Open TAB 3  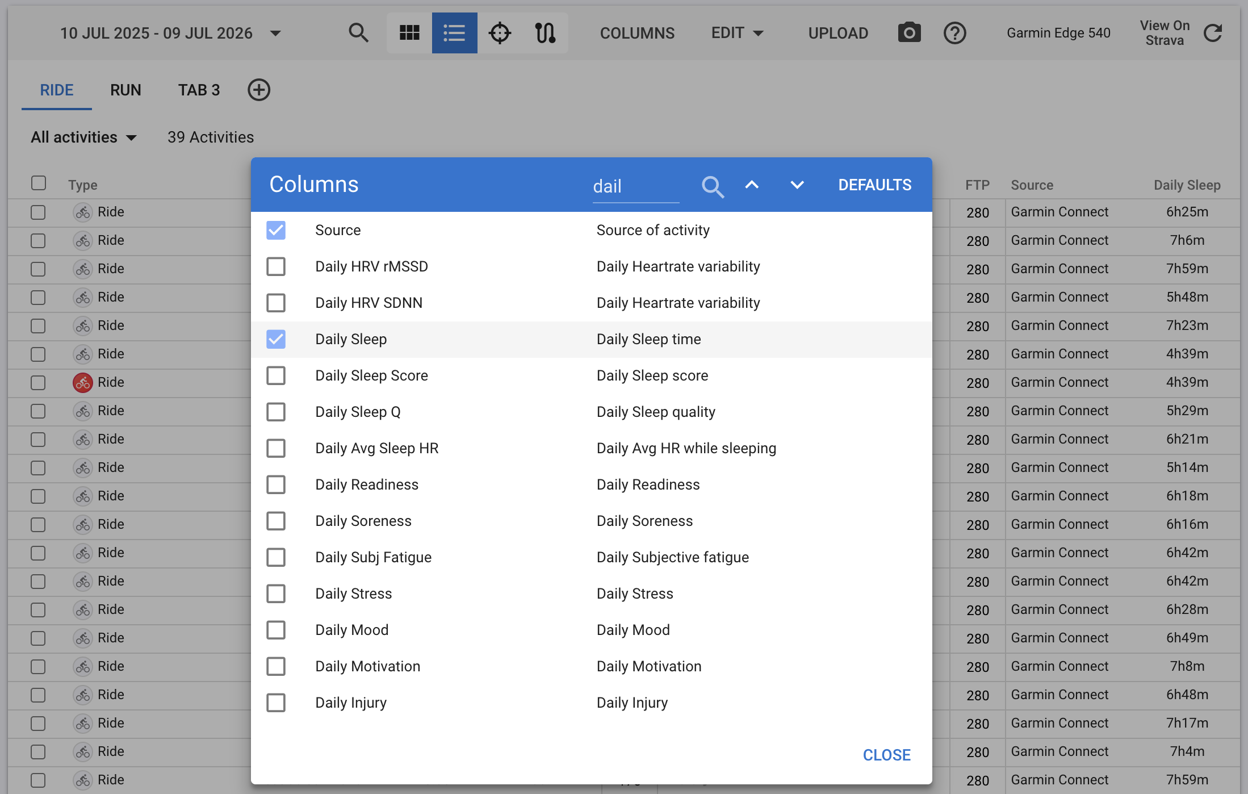point(199,90)
